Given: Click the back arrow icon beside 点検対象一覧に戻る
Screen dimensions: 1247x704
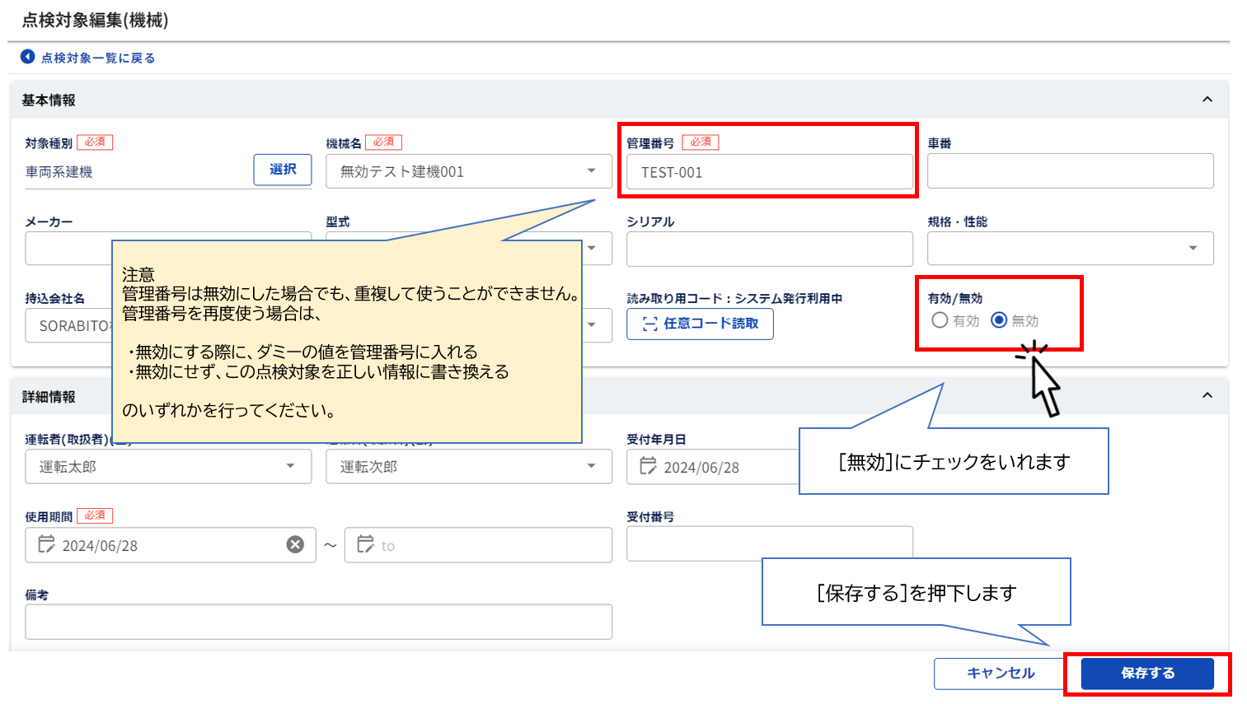Looking at the screenshot, I should (x=28, y=57).
